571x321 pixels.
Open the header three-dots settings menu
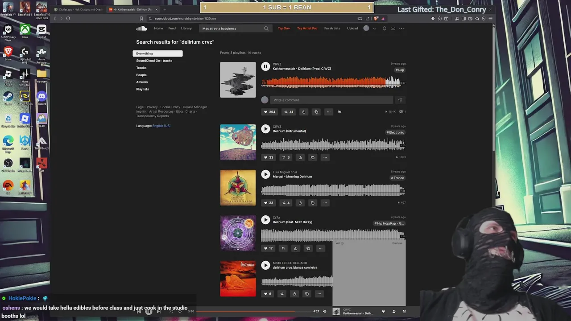click(x=401, y=29)
